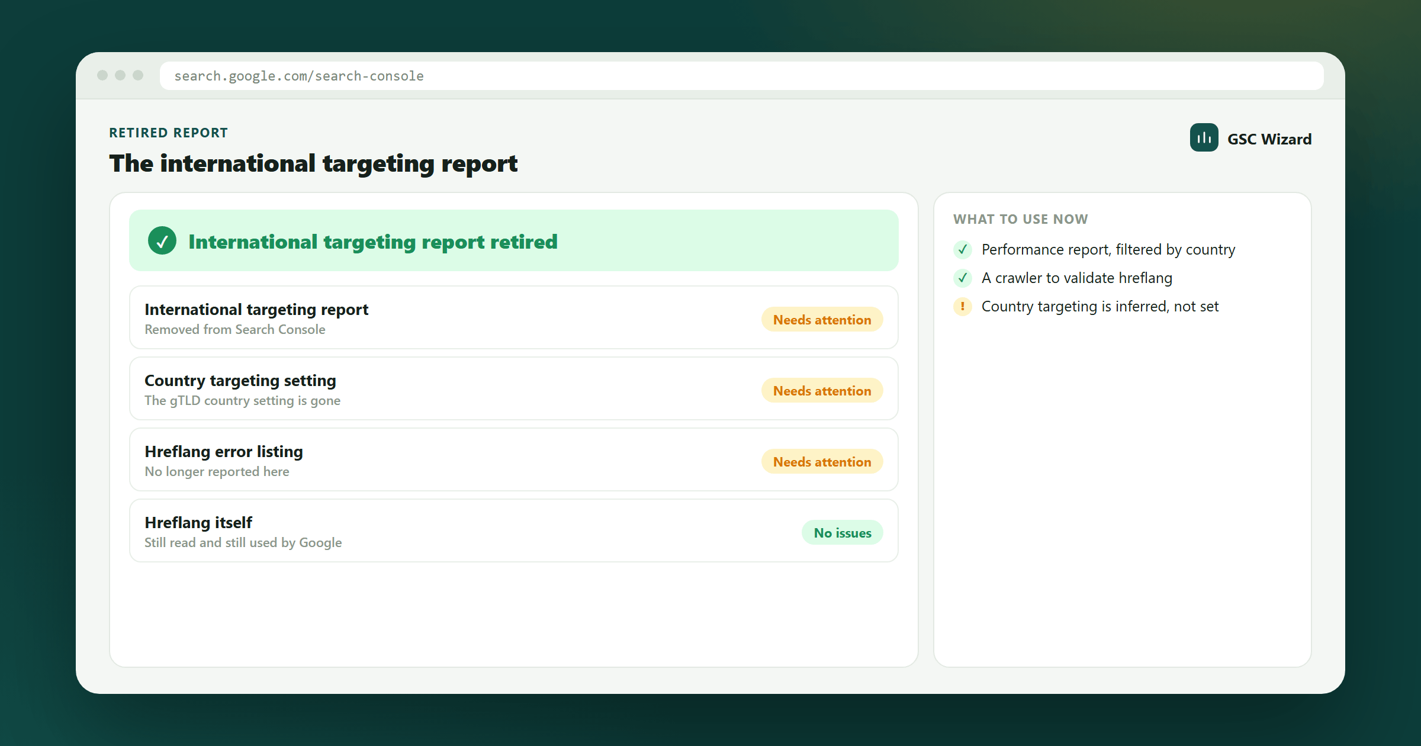Click the address bar with search.google.com URL
Screen dimensions: 1421x746
click(741, 76)
